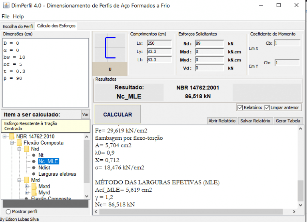Expand the Myrd tree node
The height and width of the screenshot is (222, 307).
pos(27,193)
